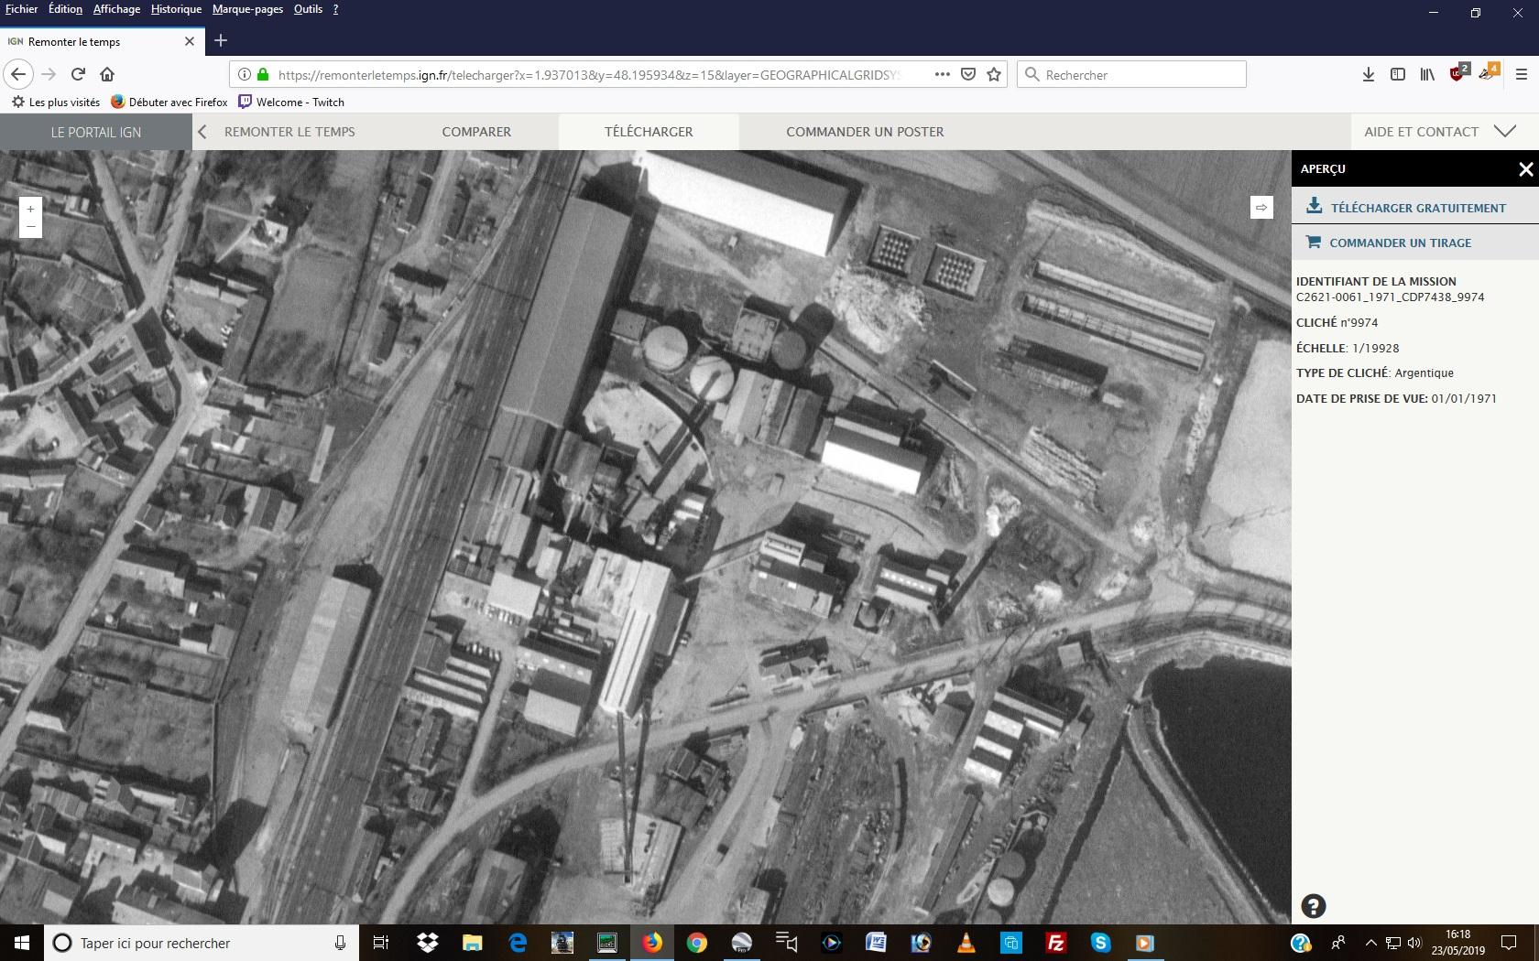This screenshot has width=1539, height=961.
Task: Switch to the Comparer tab
Action: click(x=476, y=132)
